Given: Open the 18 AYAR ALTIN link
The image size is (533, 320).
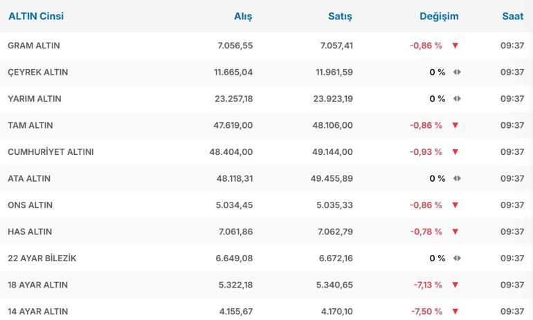Looking at the screenshot, I should [x=37, y=285].
